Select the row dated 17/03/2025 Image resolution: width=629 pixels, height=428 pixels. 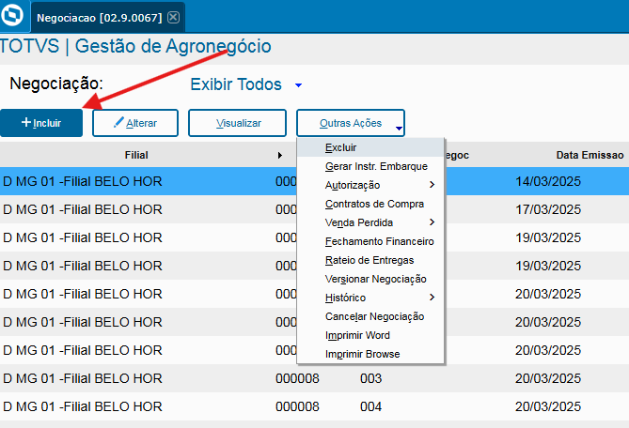(x=314, y=210)
